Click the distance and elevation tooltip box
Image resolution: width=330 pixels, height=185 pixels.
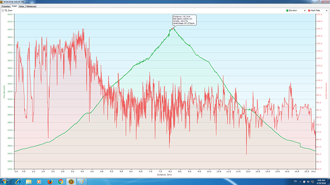[x=184, y=20]
